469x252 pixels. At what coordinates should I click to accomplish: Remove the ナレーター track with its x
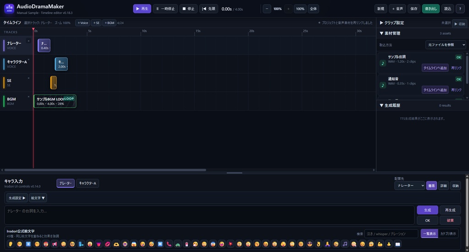29,41
